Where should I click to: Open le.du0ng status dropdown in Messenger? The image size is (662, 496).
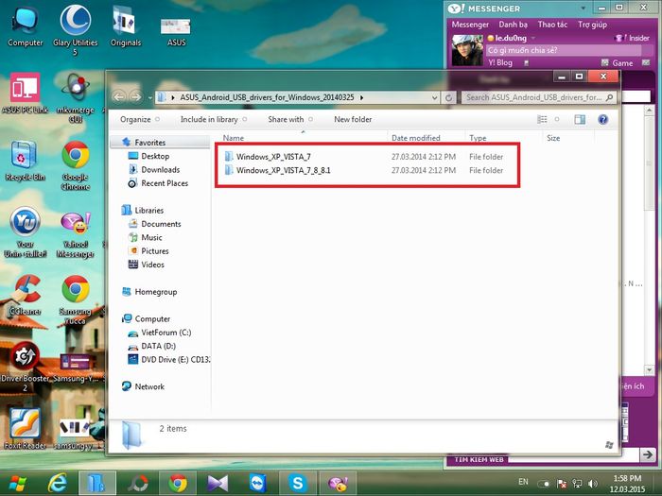click(x=533, y=38)
